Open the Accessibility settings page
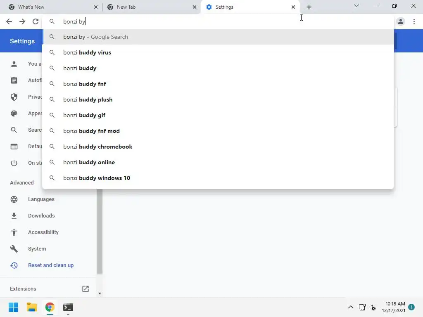The image size is (423, 317). pos(43,232)
